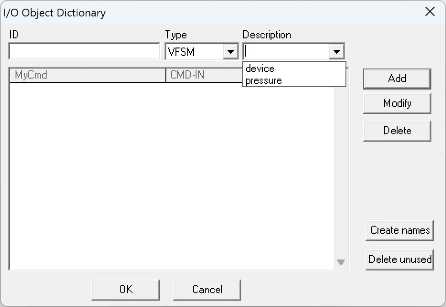Click the Modify button
446x307 pixels.
click(397, 103)
